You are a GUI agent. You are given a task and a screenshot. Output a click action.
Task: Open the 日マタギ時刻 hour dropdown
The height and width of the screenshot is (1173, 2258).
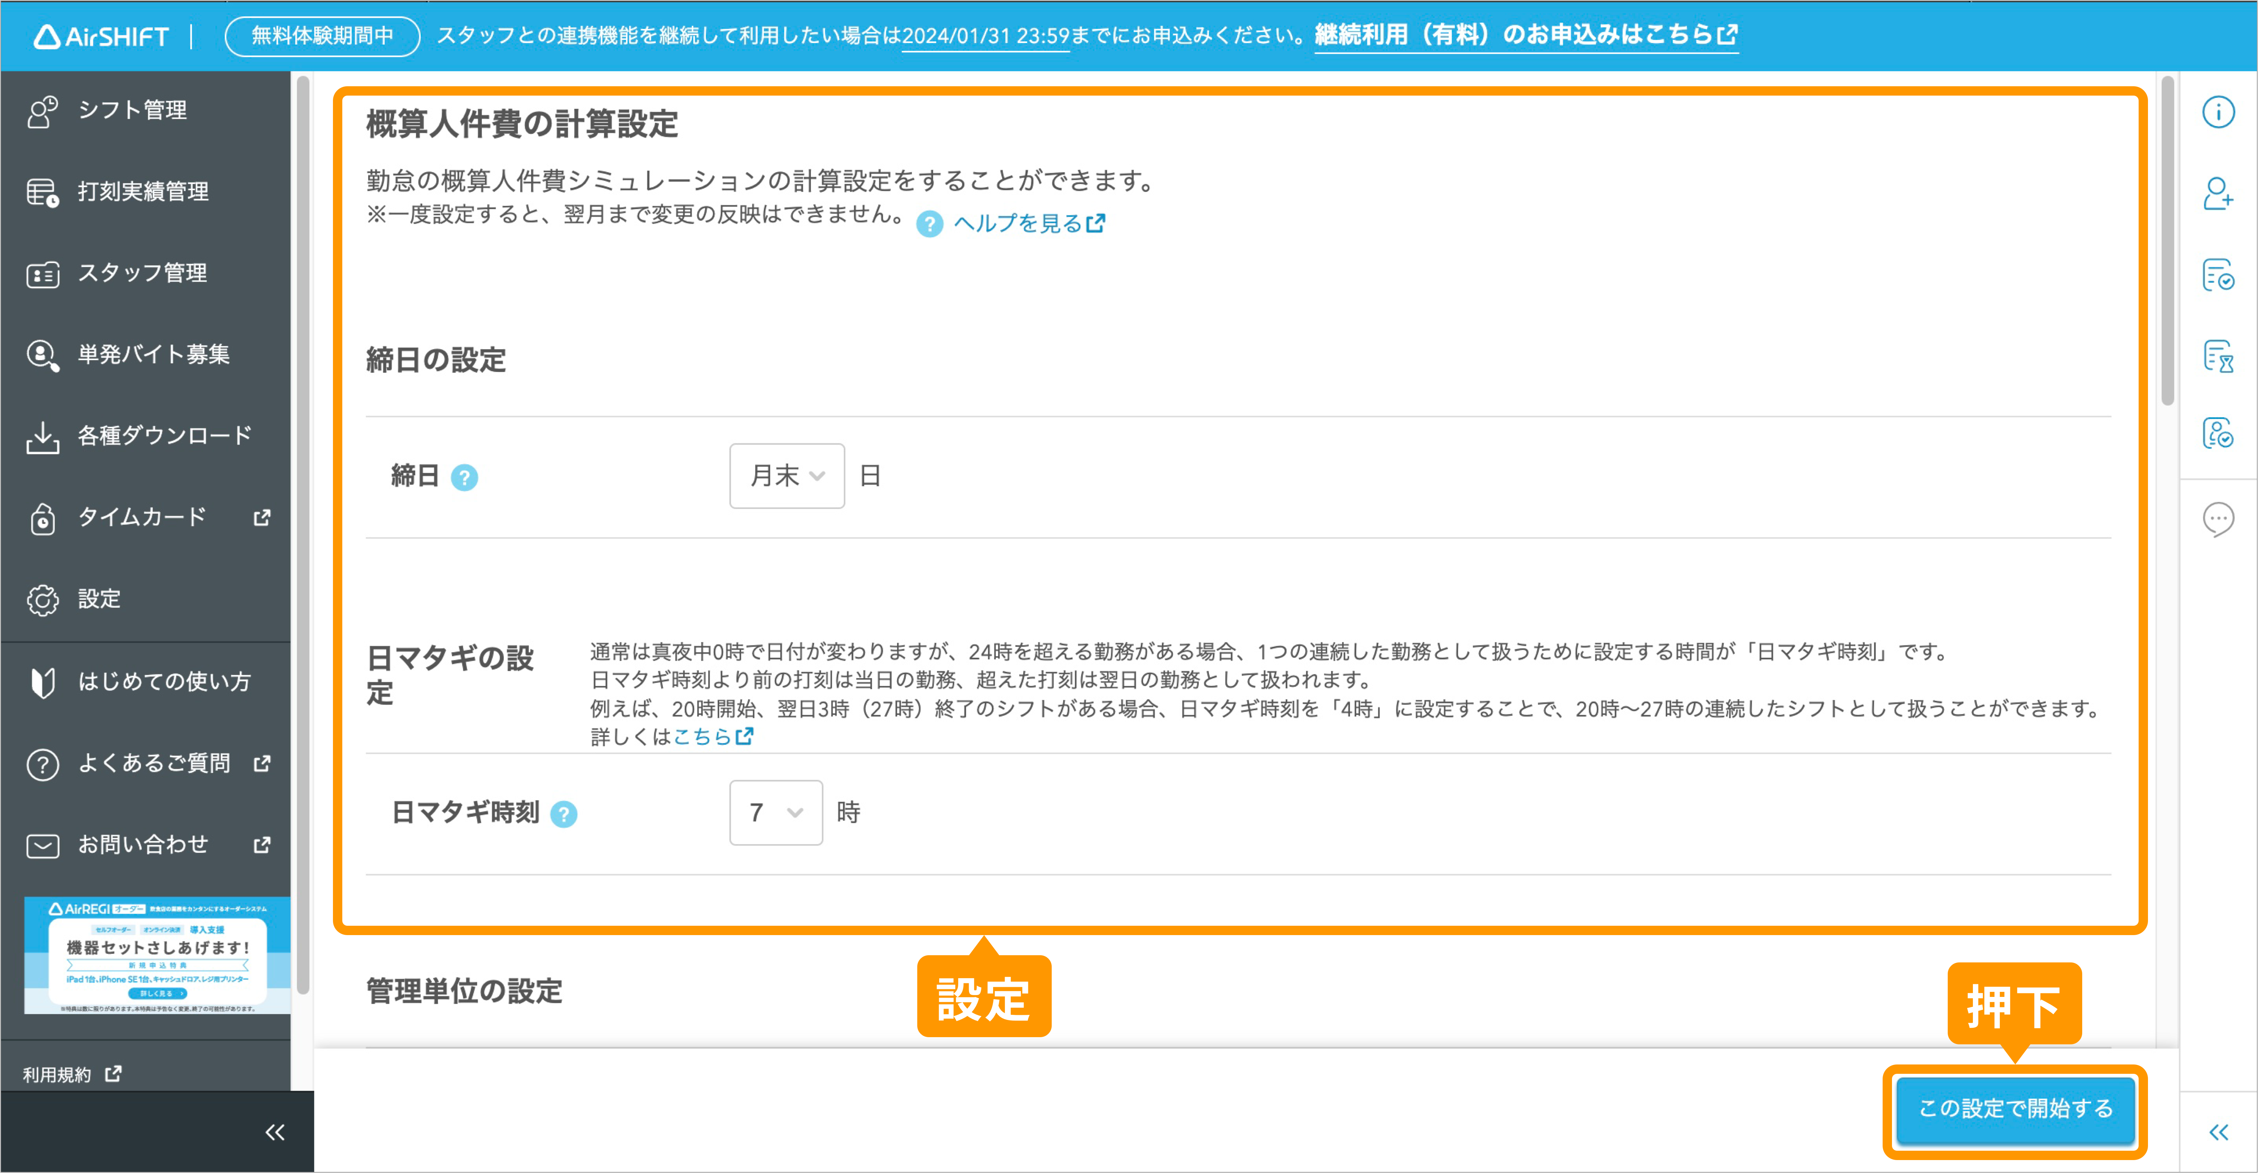click(776, 813)
